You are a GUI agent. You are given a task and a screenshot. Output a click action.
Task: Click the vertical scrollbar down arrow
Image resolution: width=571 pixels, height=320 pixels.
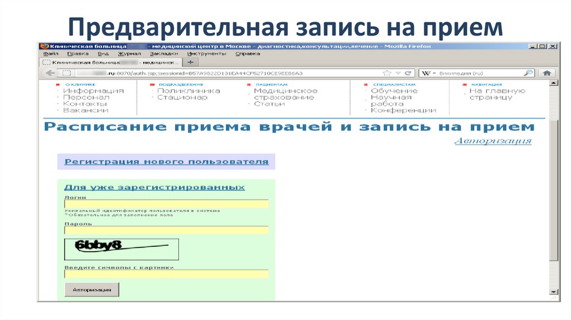[x=553, y=292]
